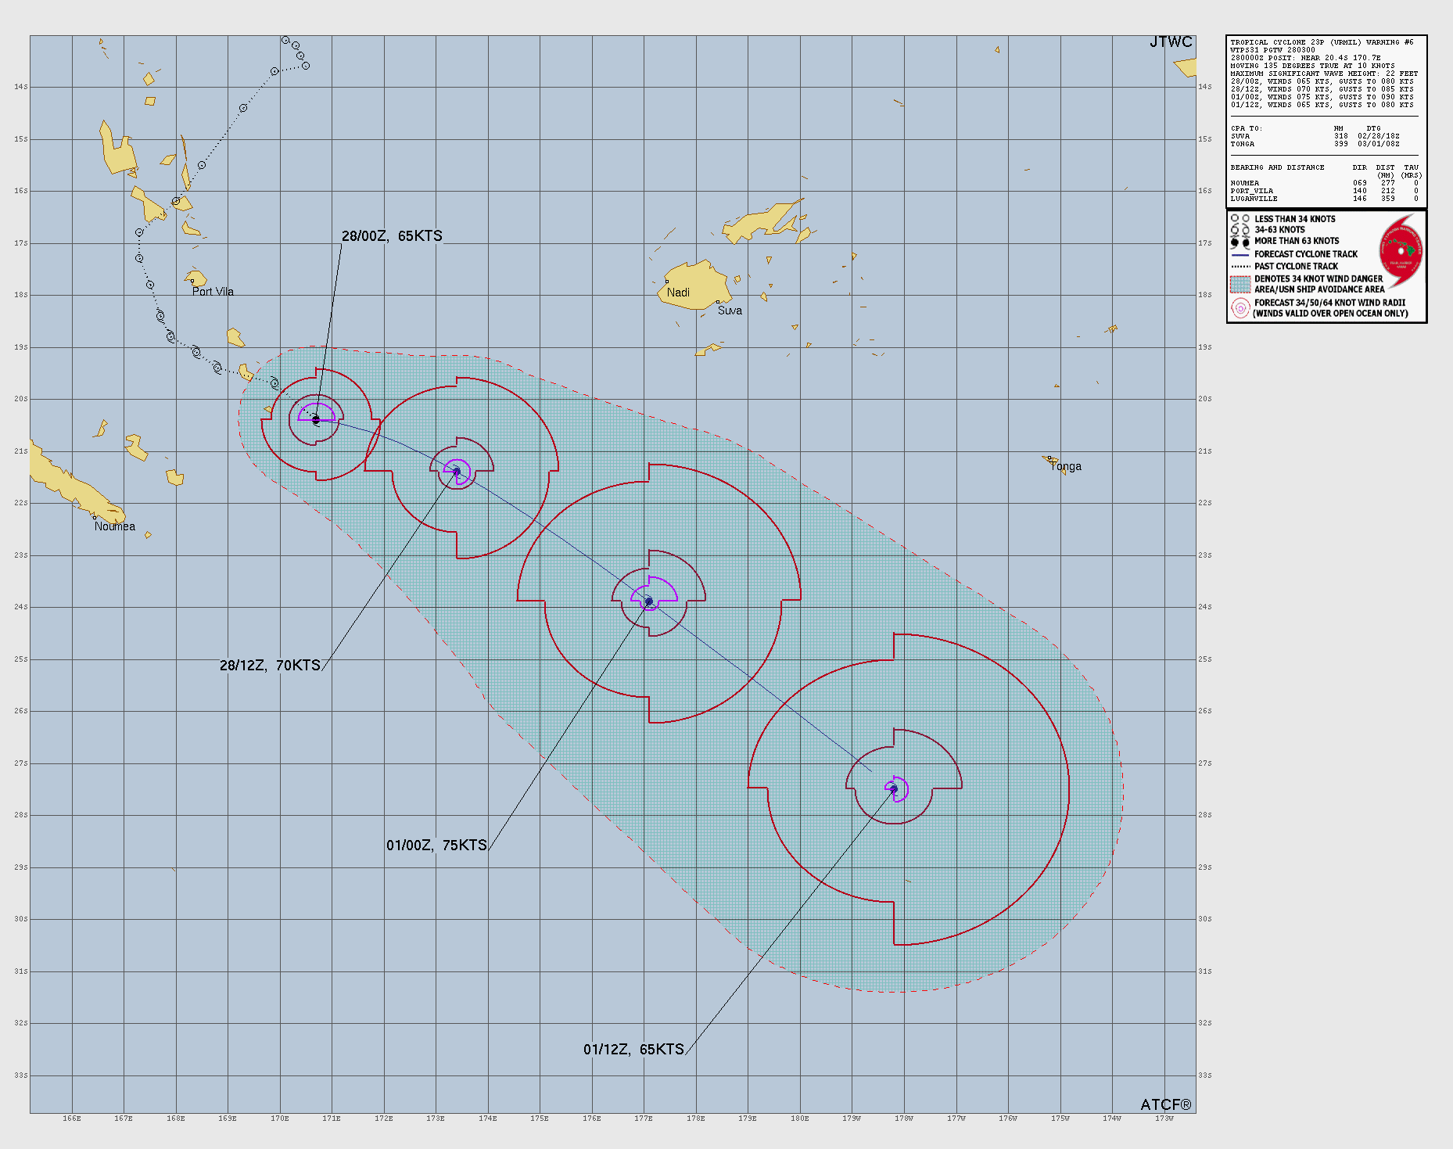Click the JTWC red logo in legend

1401,250
